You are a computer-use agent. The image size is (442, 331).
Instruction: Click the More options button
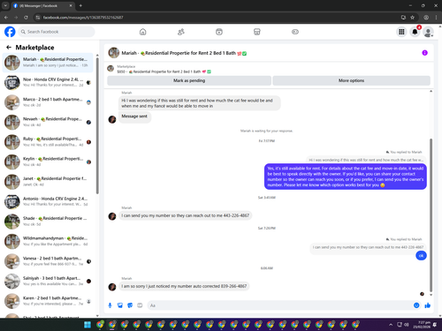click(x=351, y=80)
